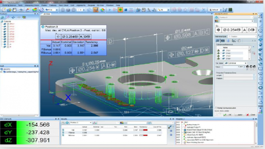The height and width of the screenshot is (149, 265).
Task: Open the Point Cloud menu
Action: point(63,5)
